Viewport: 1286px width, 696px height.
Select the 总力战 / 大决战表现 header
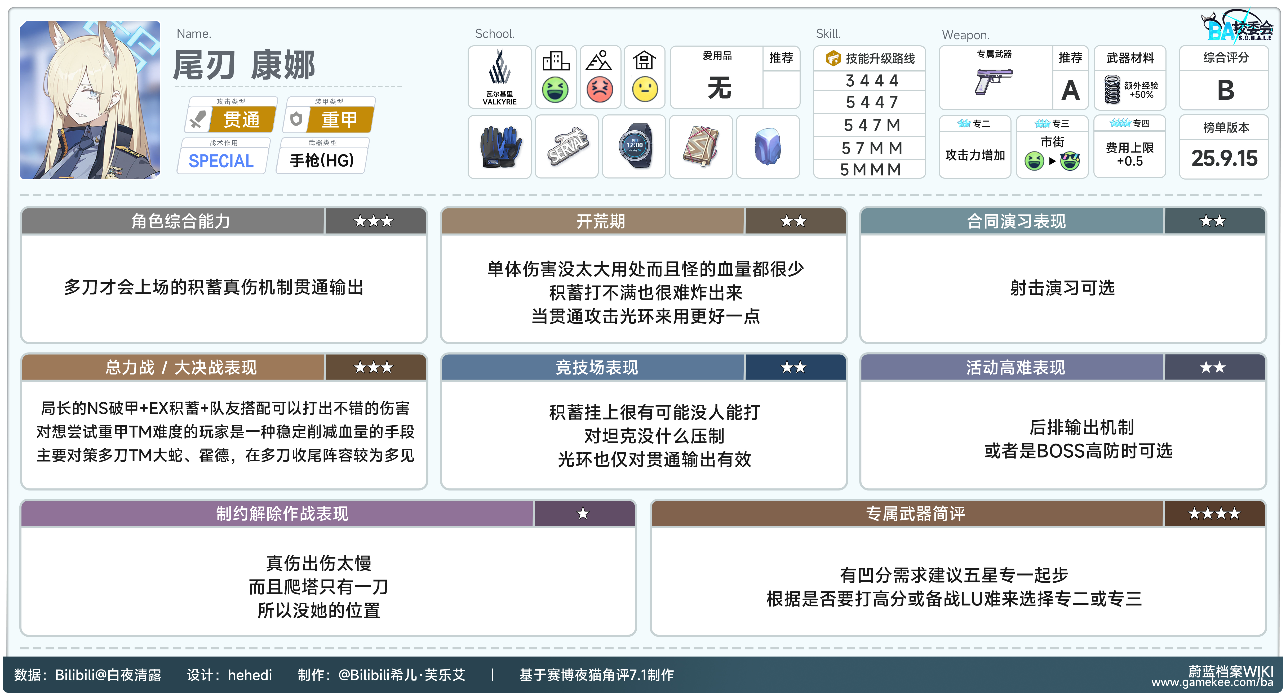[180, 368]
